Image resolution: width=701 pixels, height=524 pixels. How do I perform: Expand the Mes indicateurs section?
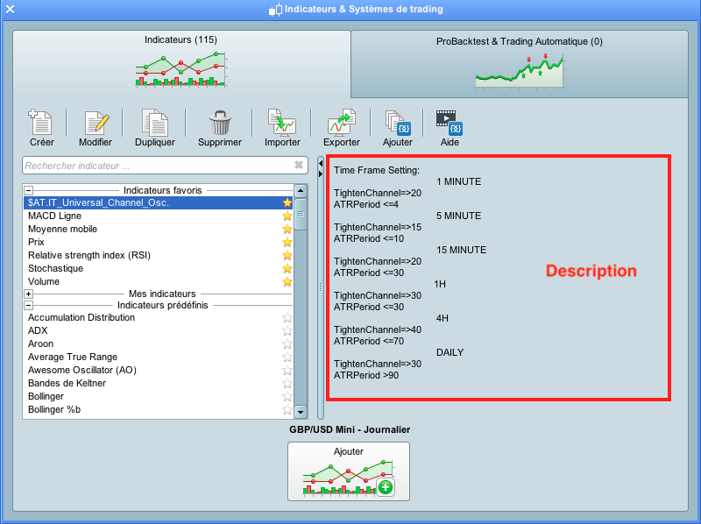click(x=29, y=294)
